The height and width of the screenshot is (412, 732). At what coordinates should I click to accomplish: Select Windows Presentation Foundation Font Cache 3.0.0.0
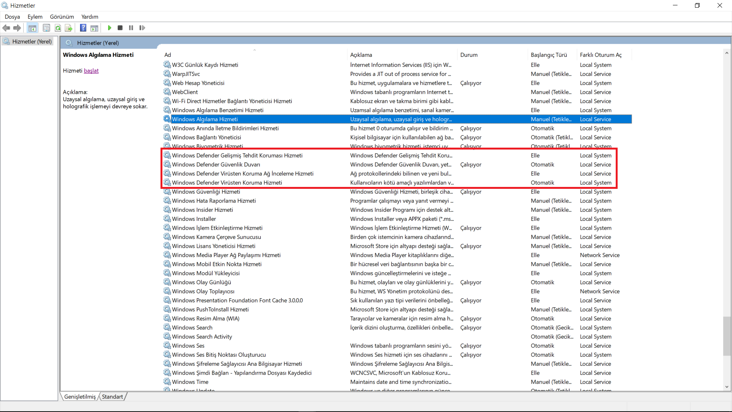tap(397, 300)
